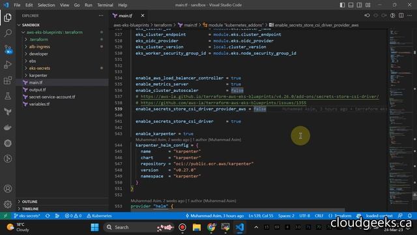The image size is (417, 235).
Task: Click Kubernetes status bar item
Action: click(x=99, y=216)
